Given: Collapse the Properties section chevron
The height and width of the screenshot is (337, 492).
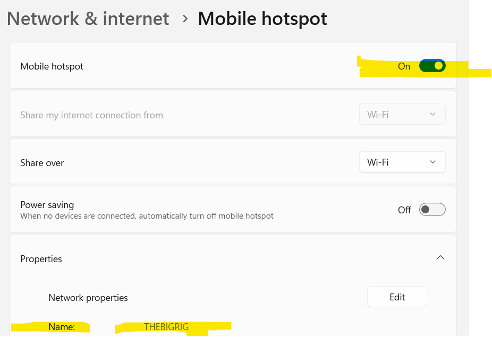Looking at the screenshot, I should click(x=440, y=258).
